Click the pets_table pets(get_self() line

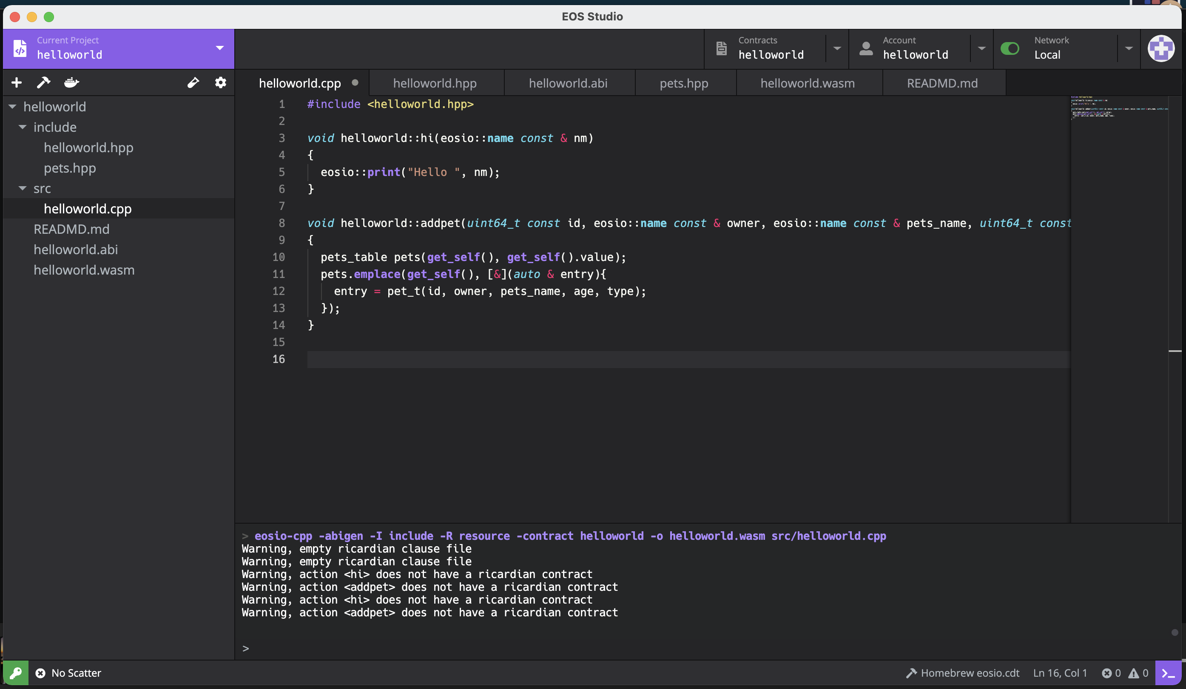click(473, 257)
